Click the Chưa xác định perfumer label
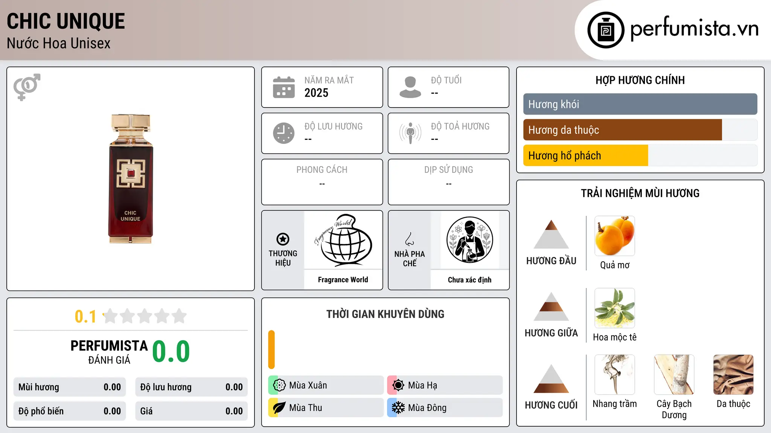Viewport: 771px width, 433px height. tap(469, 280)
